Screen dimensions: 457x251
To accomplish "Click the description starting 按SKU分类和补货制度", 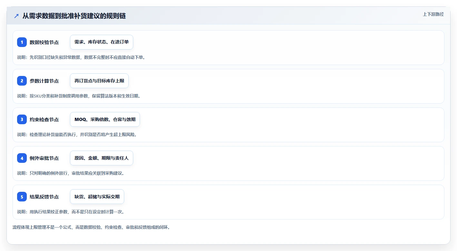I will (x=79, y=96).
